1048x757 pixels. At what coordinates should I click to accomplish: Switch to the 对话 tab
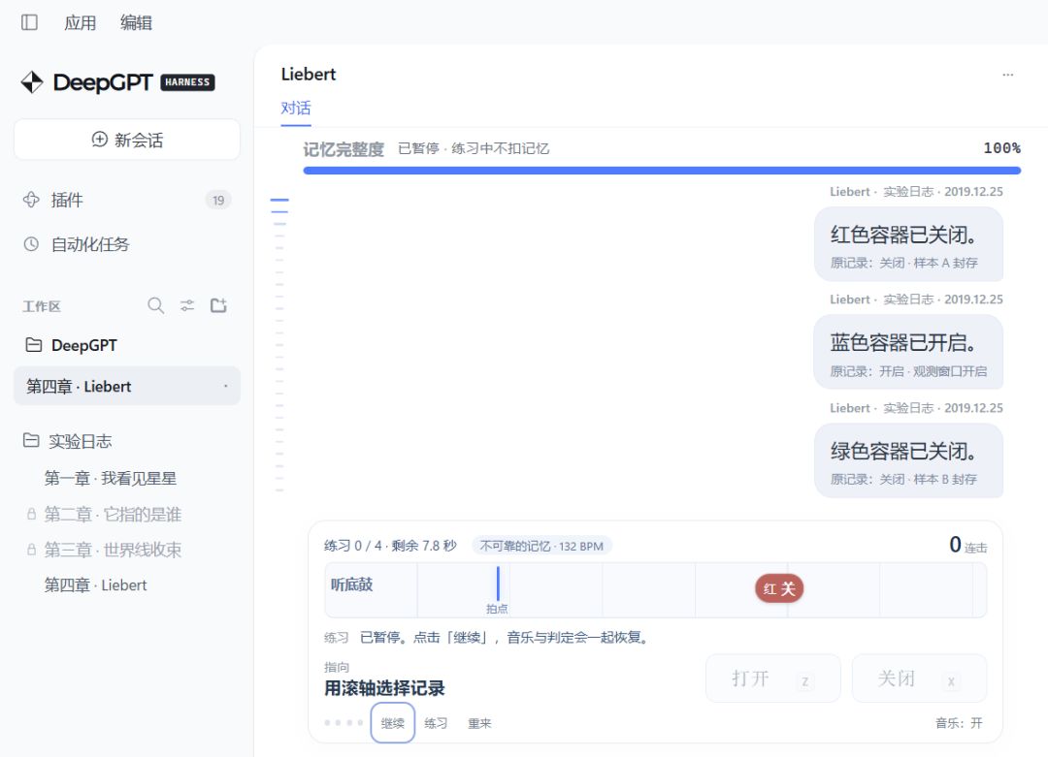[x=295, y=109]
